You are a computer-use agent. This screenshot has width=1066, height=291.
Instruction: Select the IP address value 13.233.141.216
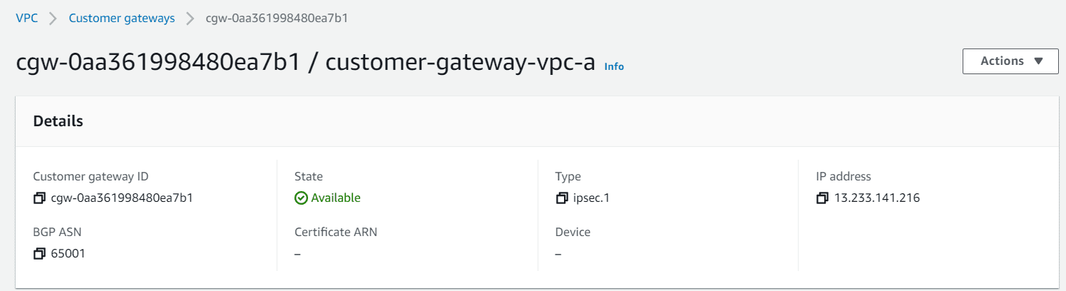(x=877, y=198)
